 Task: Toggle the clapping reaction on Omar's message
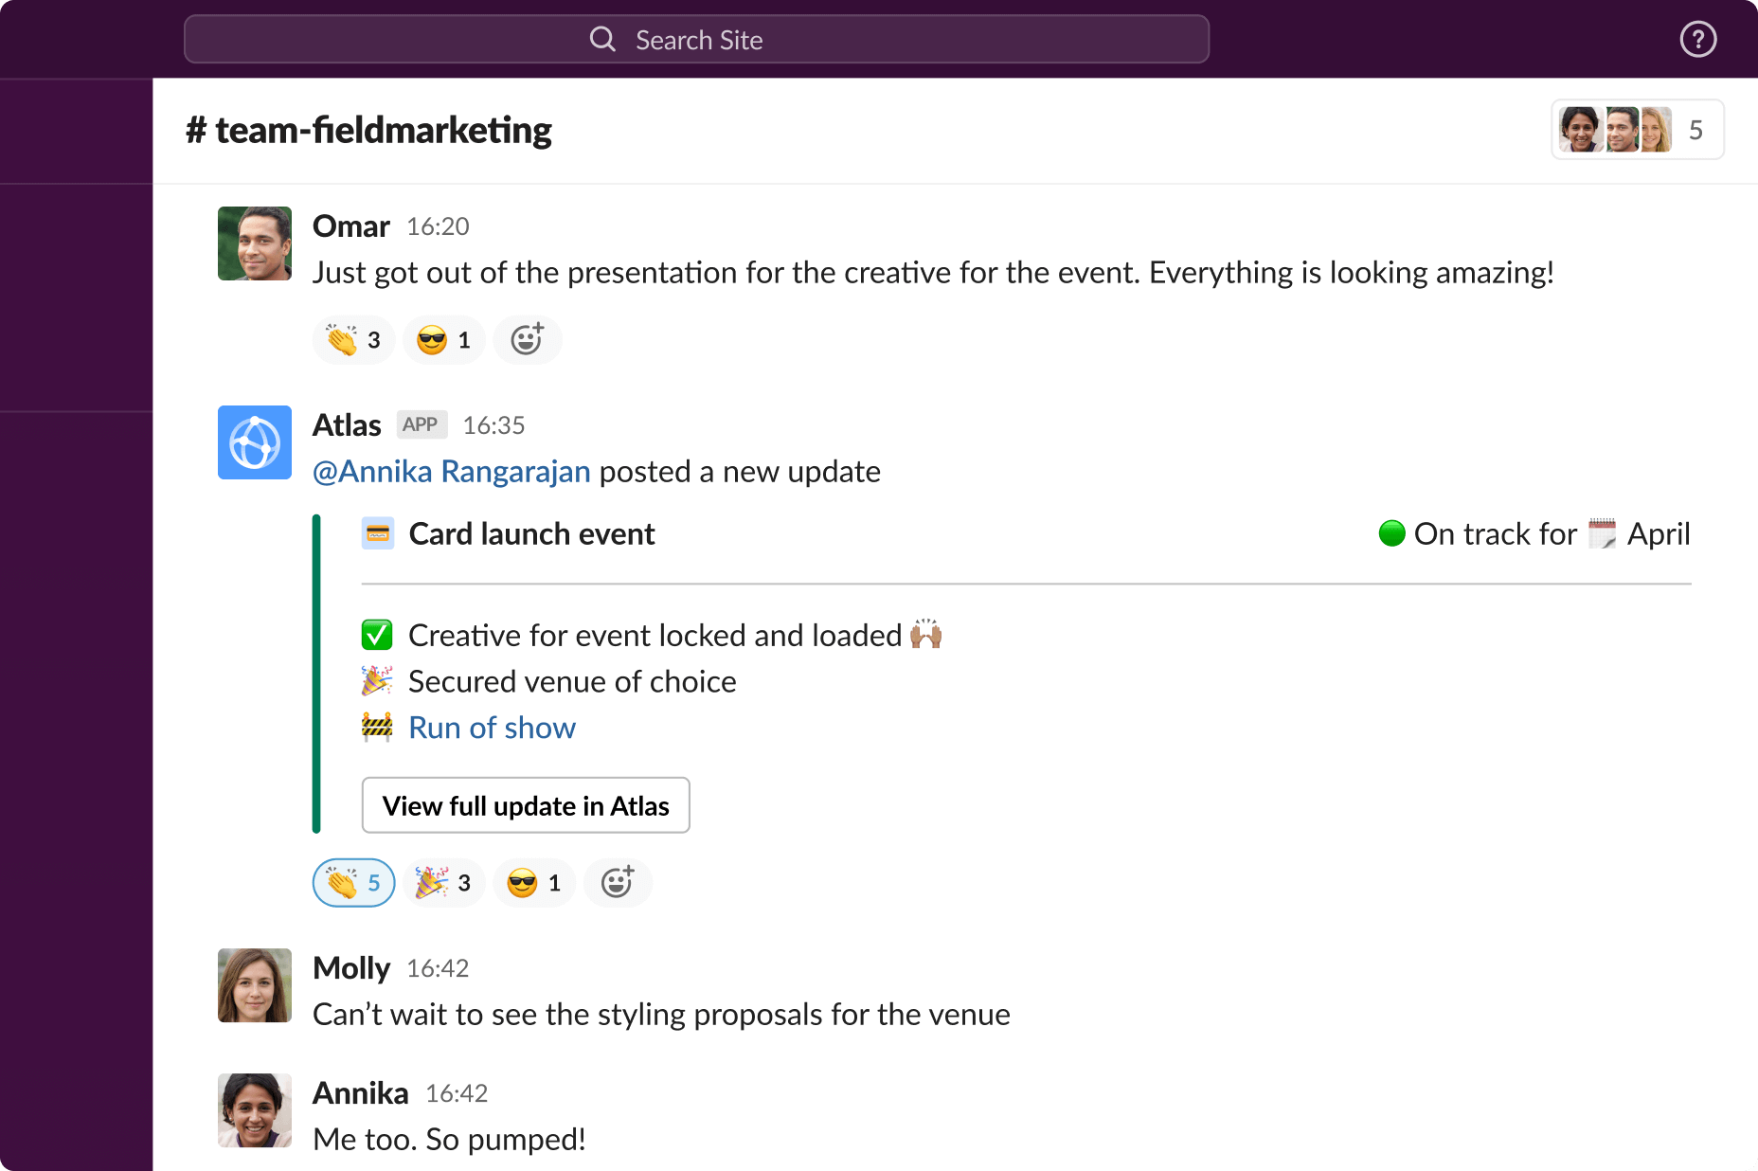(353, 339)
